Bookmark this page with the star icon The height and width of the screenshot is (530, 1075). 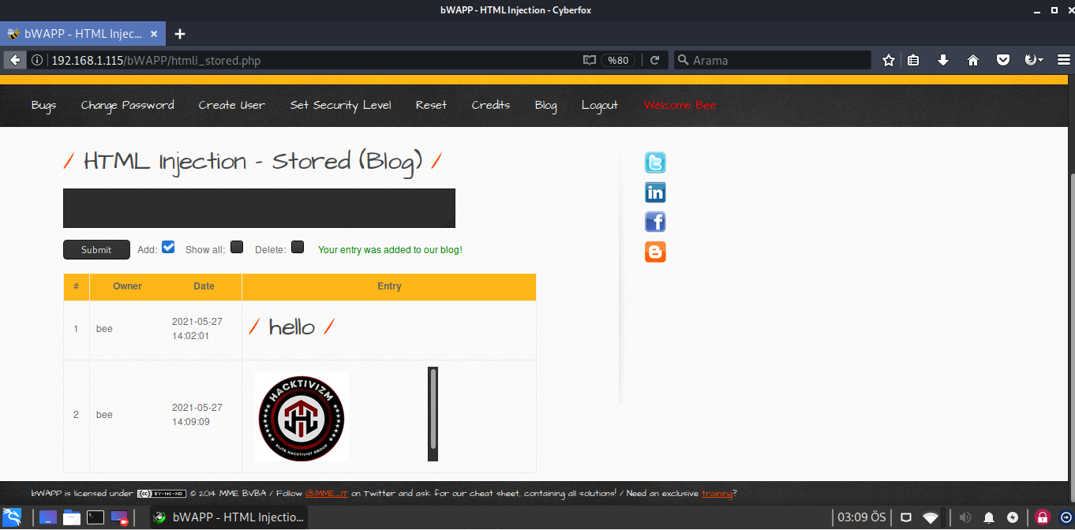click(x=889, y=60)
